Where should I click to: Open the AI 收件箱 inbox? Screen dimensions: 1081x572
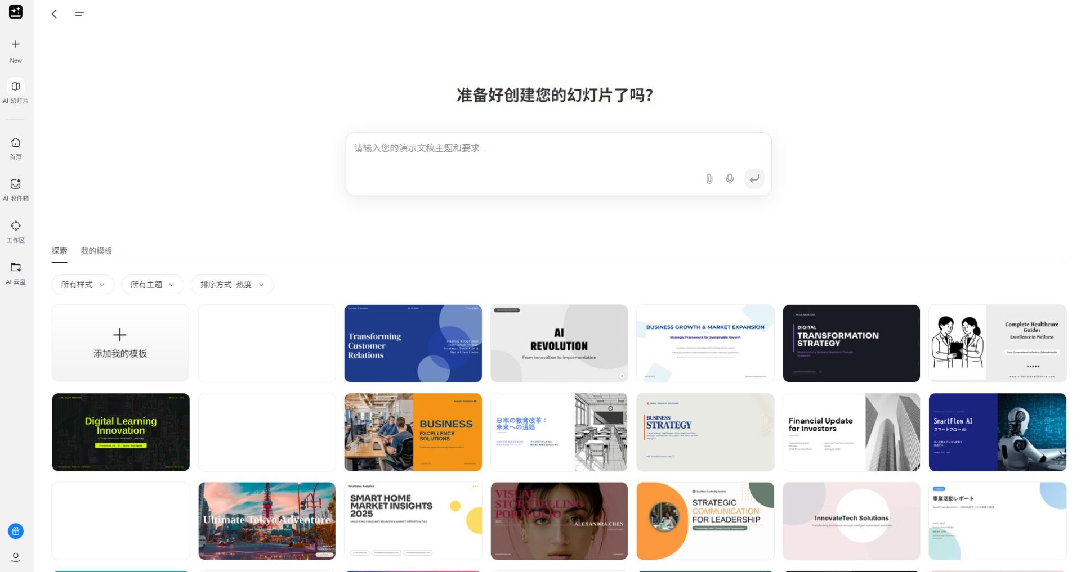click(x=16, y=184)
